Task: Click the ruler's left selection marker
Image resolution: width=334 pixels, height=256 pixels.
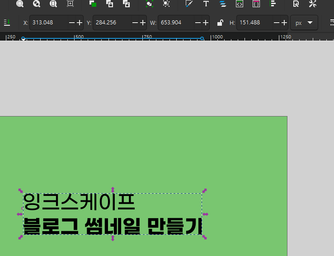Action: click(x=23, y=38)
